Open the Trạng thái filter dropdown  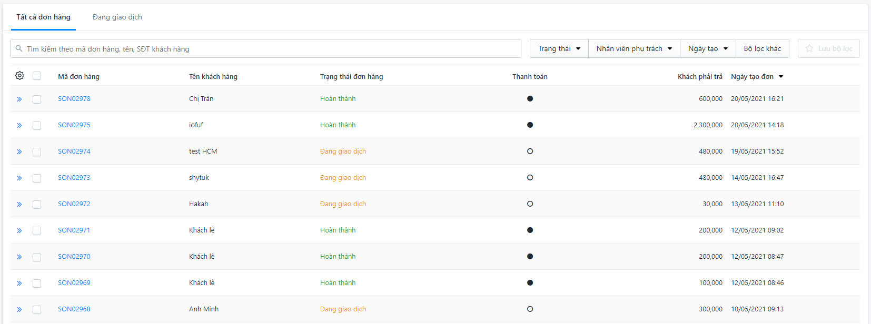(x=559, y=48)
